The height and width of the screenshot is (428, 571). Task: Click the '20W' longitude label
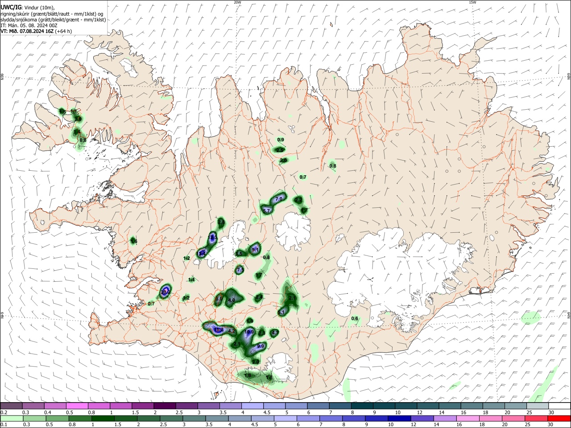coord(238,2)
